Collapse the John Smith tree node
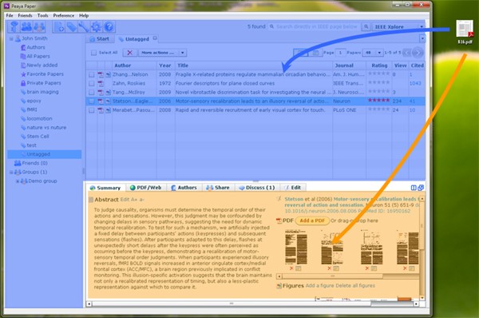The image size is (479, 318). click(11, 38)
